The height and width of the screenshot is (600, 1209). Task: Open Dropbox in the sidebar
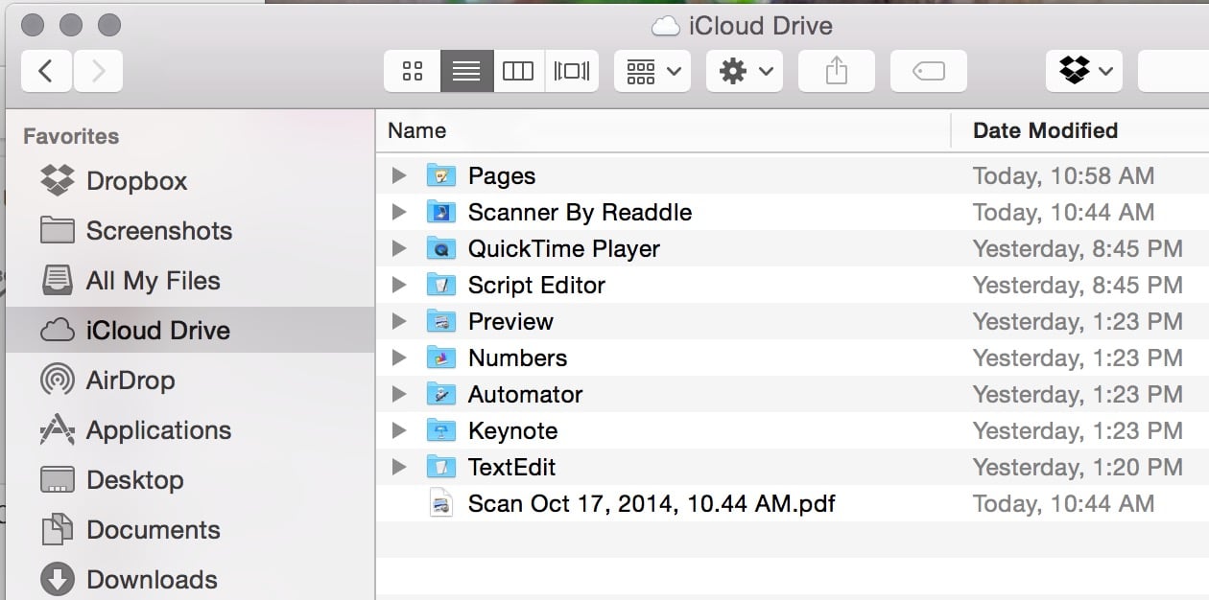point(190,181)
